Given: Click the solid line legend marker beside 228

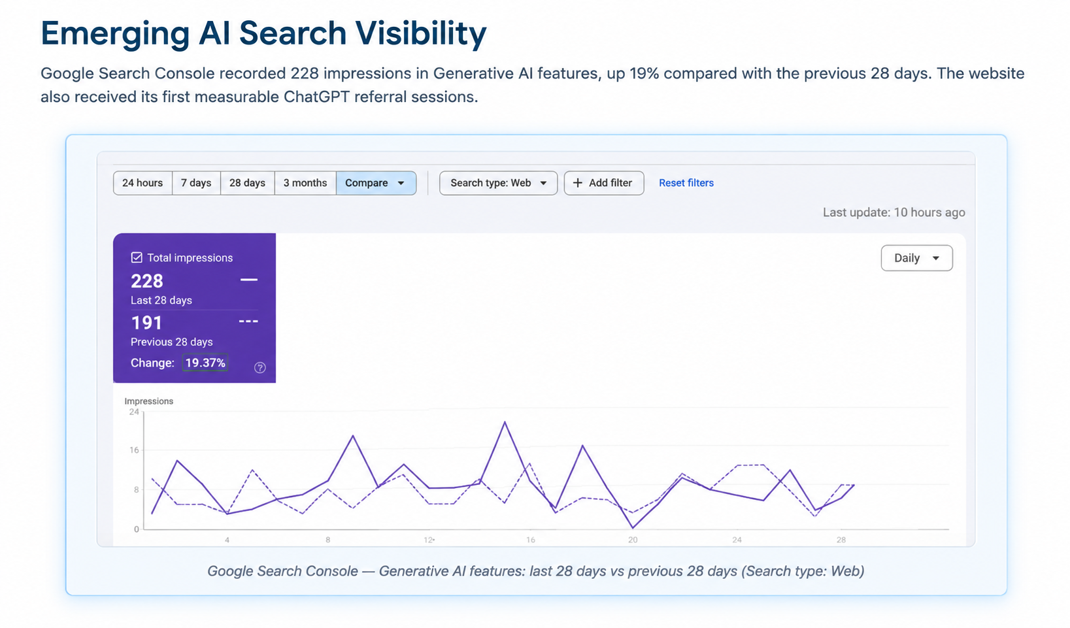Looking at the screenshot, I should [249, 280].
